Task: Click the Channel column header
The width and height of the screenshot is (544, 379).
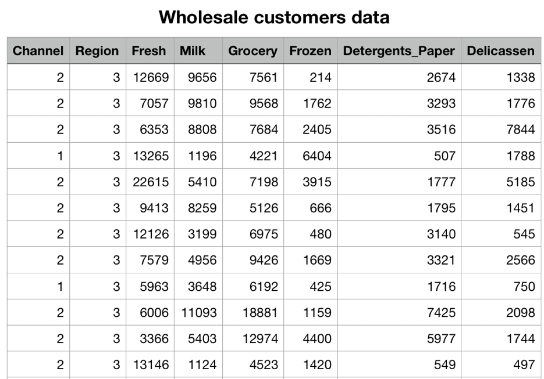Action: point(38,50)
